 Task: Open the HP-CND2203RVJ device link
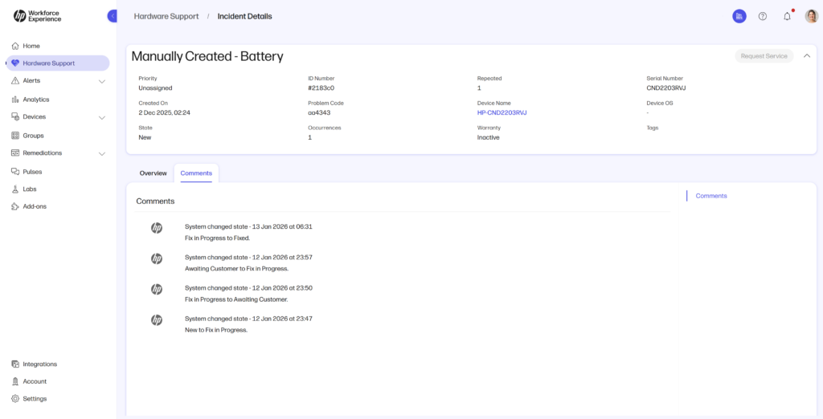502,112
